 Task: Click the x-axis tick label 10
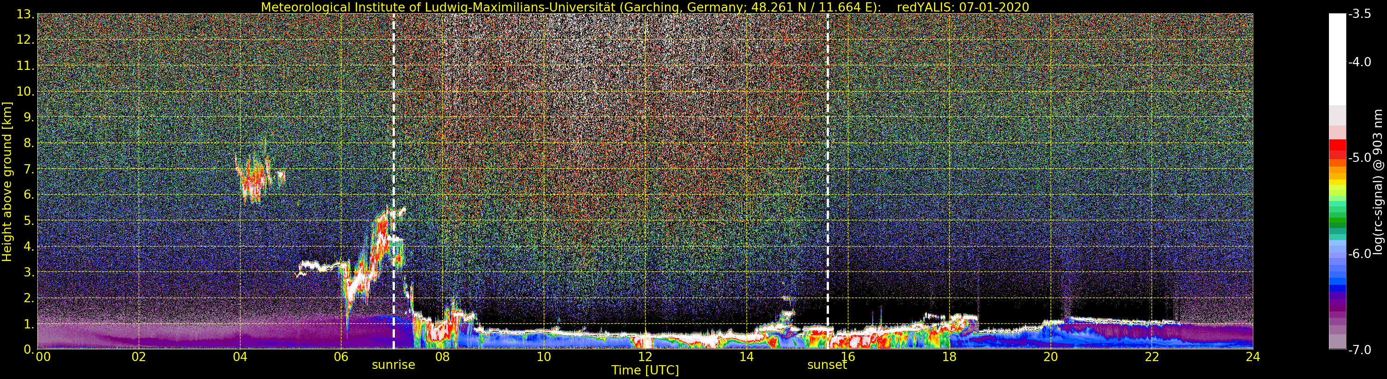(544, 356)
